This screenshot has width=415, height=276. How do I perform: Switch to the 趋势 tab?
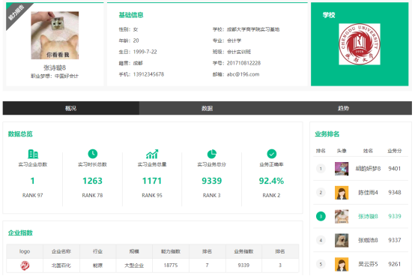(x=344, y=108)
